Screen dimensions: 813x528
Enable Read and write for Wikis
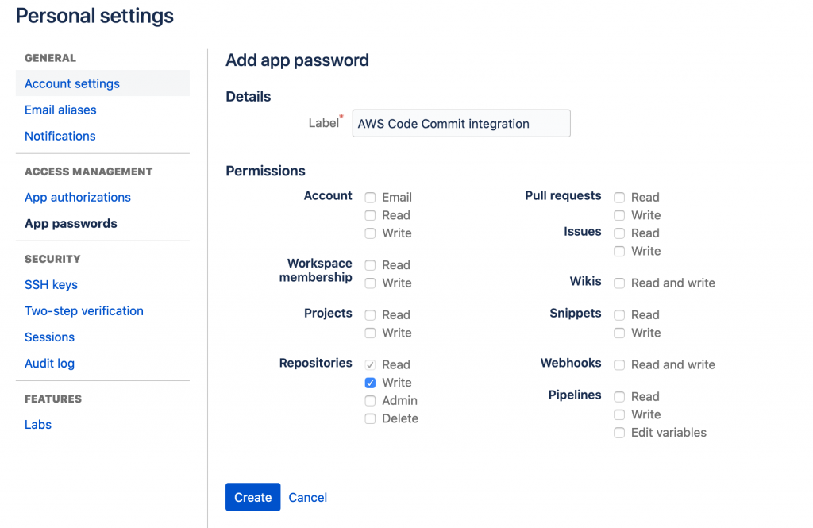click(x=619, y=283)
